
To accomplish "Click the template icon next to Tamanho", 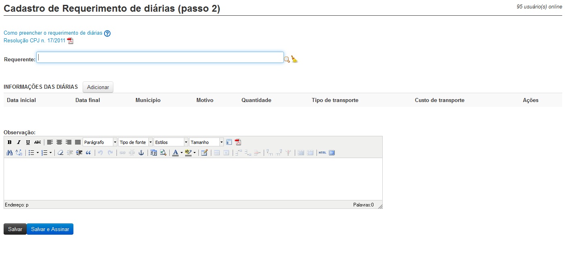I will click(x=229, y=142).
